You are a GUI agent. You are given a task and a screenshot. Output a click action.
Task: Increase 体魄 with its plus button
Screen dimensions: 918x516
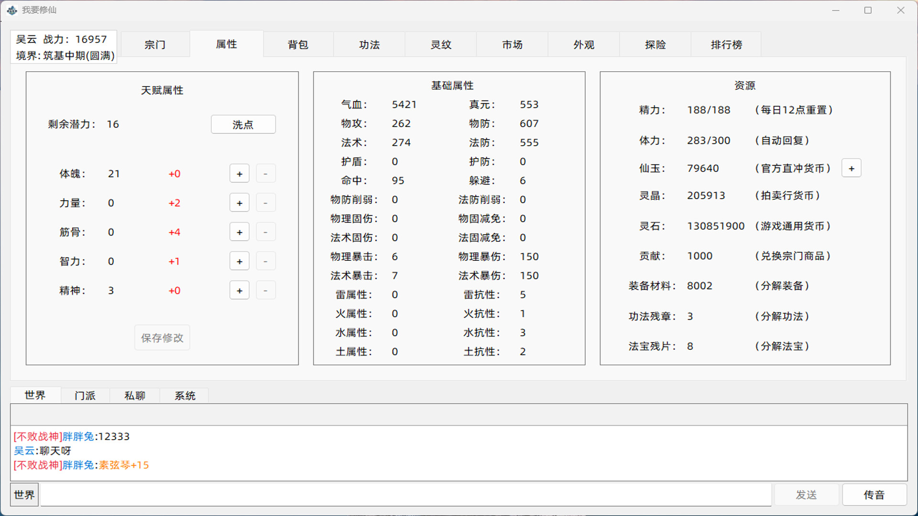click(x=239, y=173)
